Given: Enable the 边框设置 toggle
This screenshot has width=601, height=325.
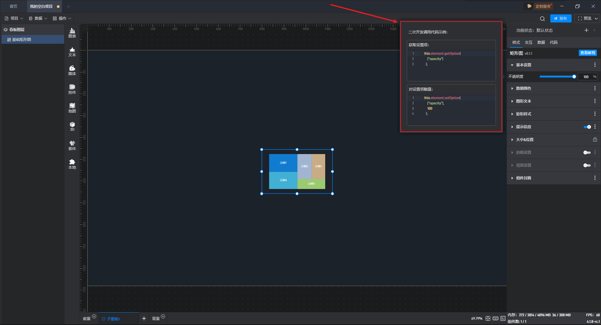Looking at the screenshot, I should pos(587,152).
